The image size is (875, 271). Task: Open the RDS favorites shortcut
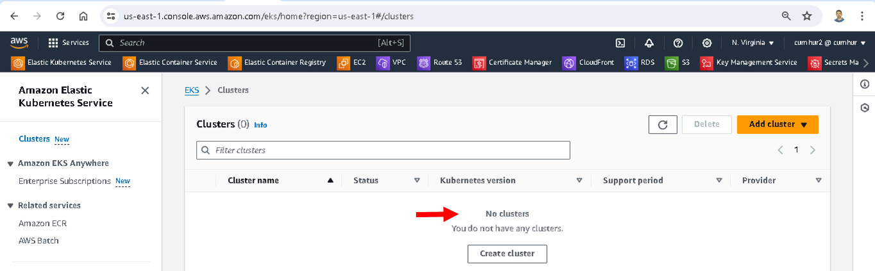pos(640,63)
